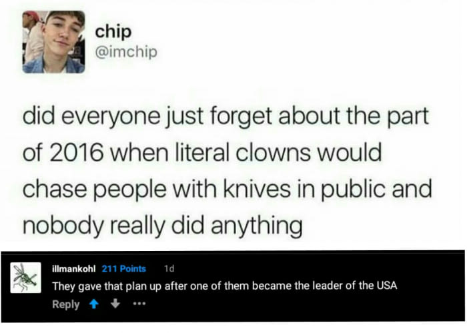Downvote the comment with gray arrow
This screenshot has height=333, width=467.
point(115,304)
